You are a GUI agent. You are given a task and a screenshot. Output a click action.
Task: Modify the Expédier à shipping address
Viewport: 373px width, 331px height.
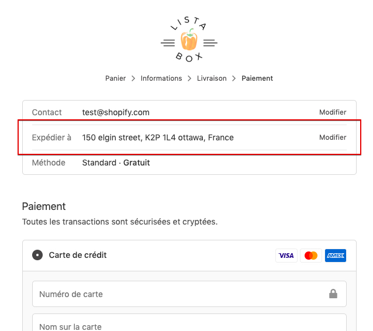click(x=333, y=137)
